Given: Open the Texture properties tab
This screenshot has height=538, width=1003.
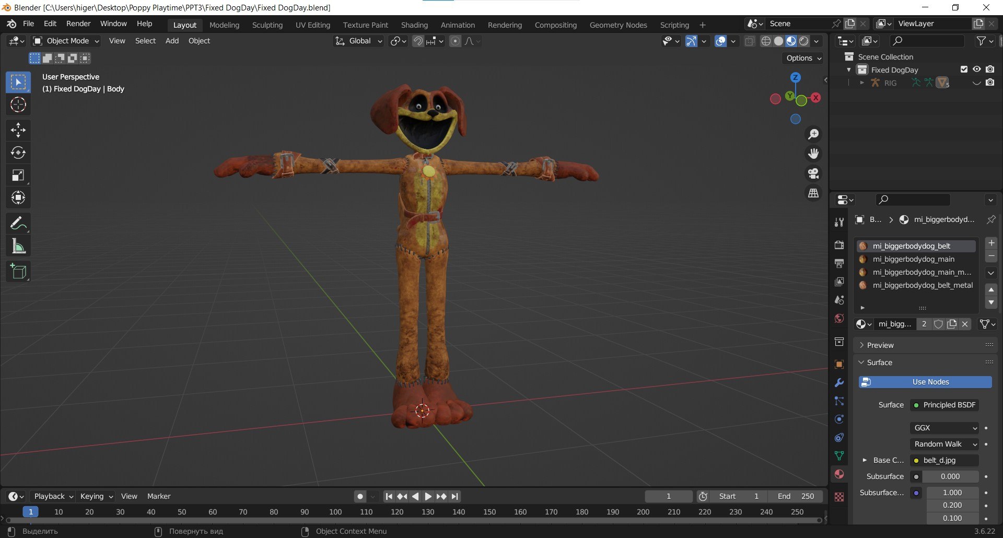Looking at the screenshot, I should [839, 497].
